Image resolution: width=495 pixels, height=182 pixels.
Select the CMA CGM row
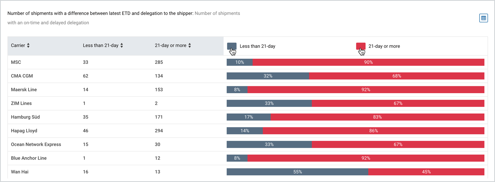click(x=247, y=76)
